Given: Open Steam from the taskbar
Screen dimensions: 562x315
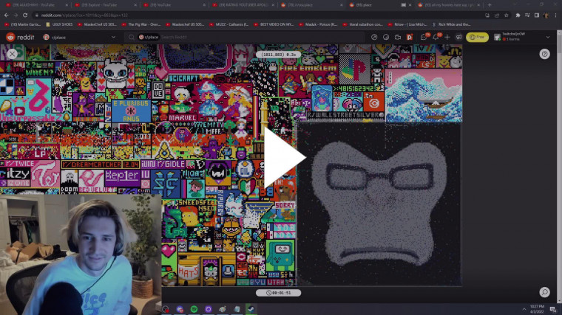Looking at the screenshot, I should pos(251,309).
